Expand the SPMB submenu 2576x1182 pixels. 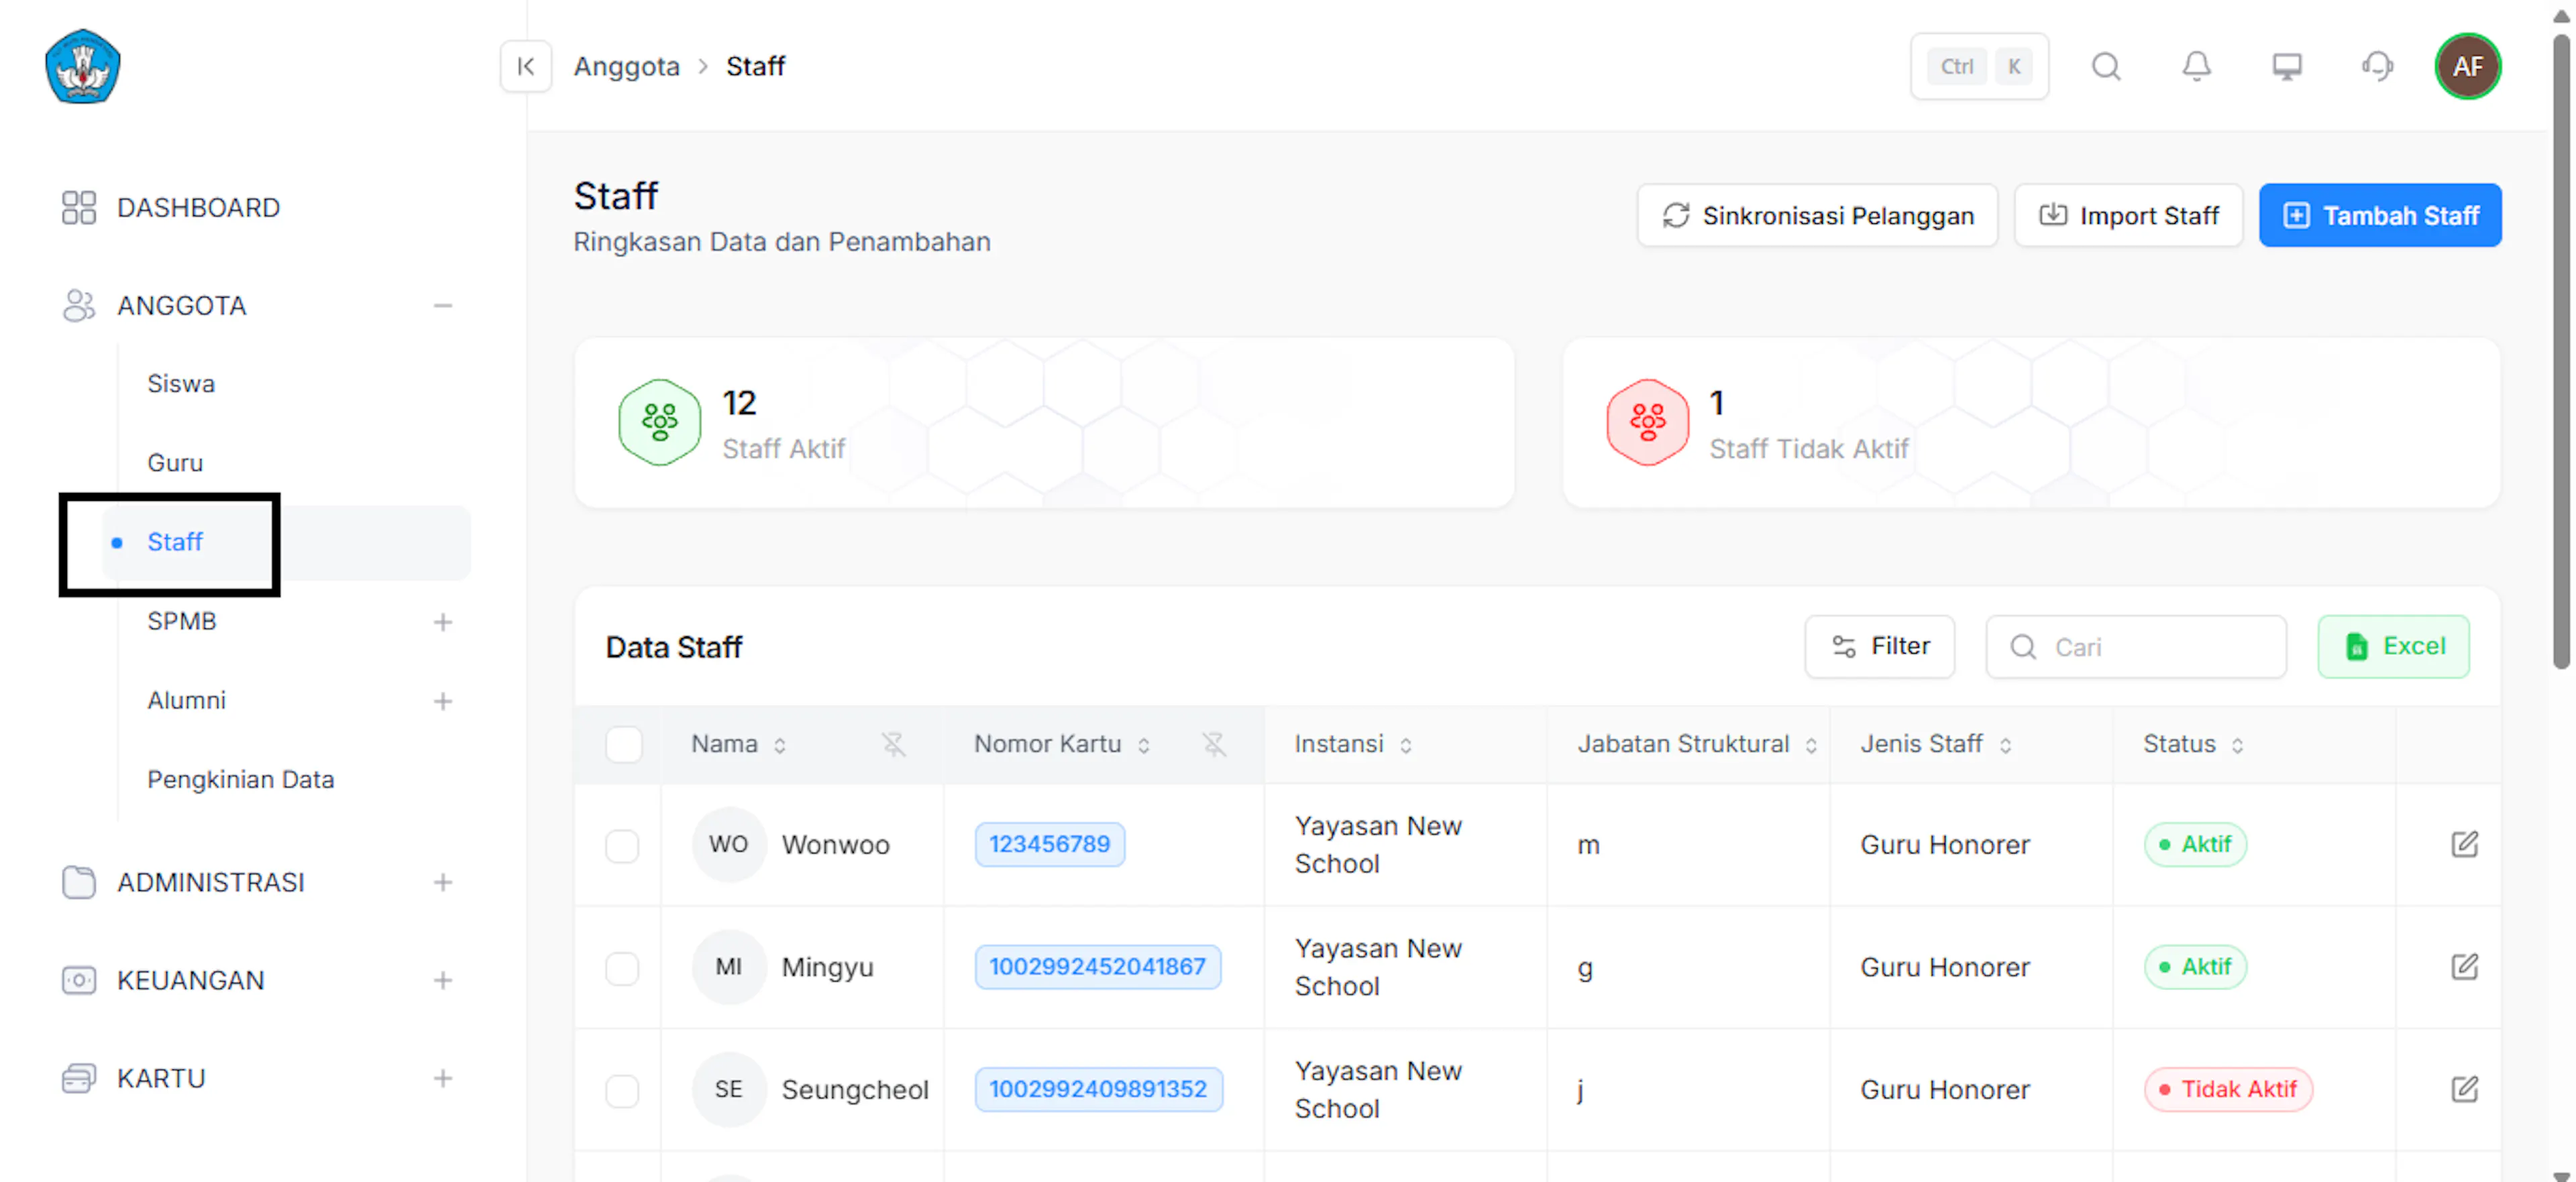(x=443, y=622)
